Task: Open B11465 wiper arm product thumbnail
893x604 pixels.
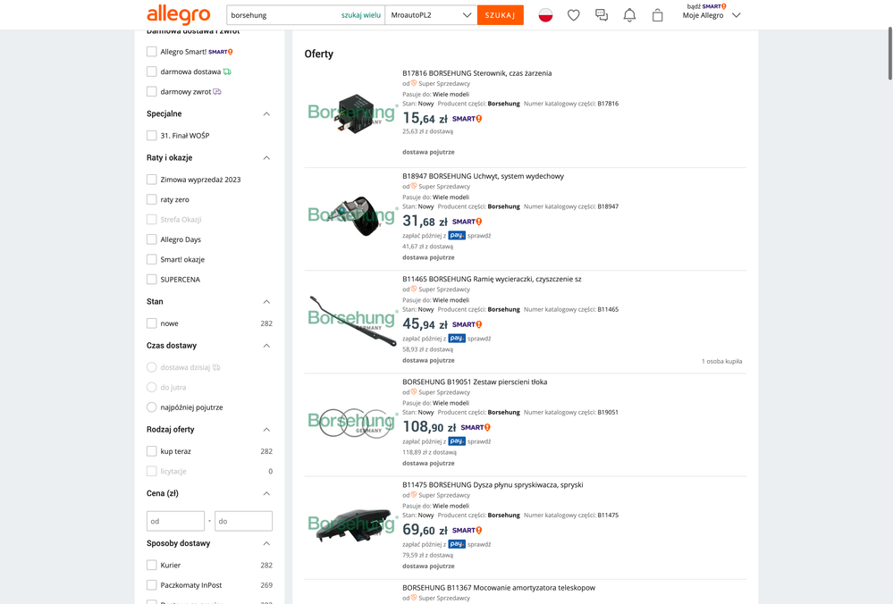Action: tap(353, 319)
